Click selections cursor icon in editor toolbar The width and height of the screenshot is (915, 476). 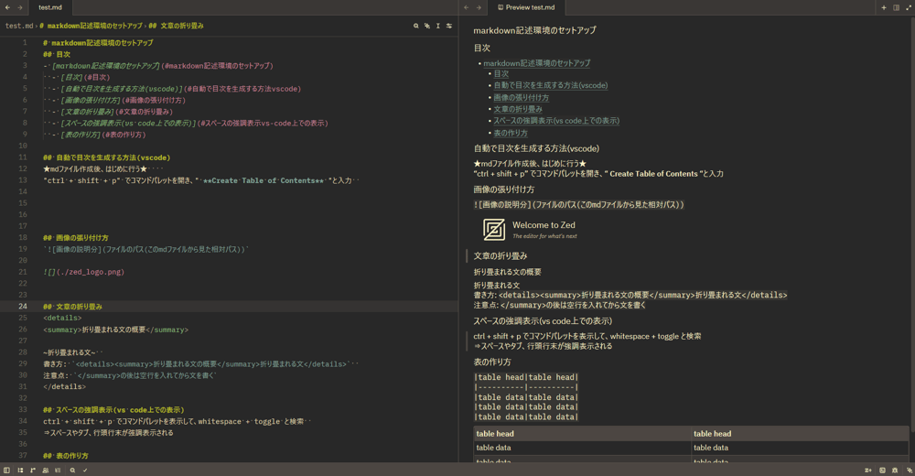click(x=437, y=26)
